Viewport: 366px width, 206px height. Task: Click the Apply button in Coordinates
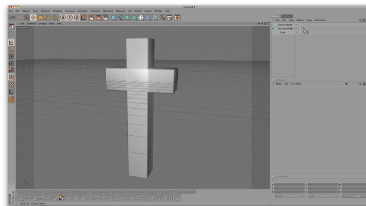pyautogui.click(x=354, y=196)
